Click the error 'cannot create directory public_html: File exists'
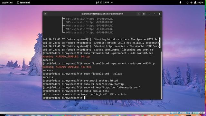Viewport: 206px width, 116px height. [x=90, y=94]
